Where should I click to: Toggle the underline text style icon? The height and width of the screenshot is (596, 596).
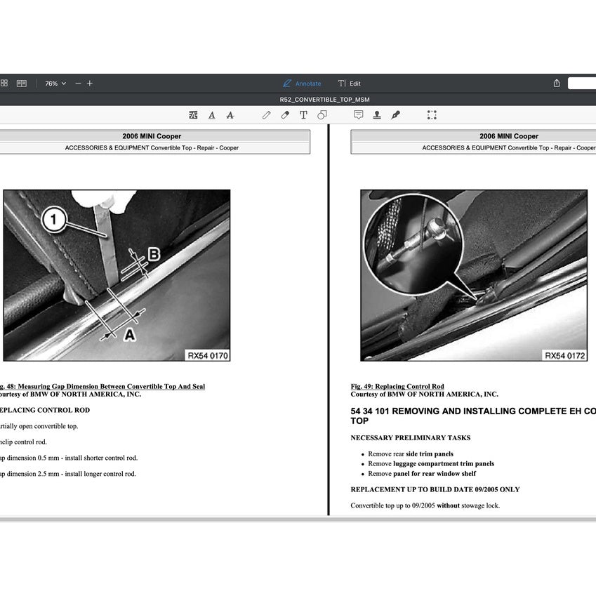211,114
